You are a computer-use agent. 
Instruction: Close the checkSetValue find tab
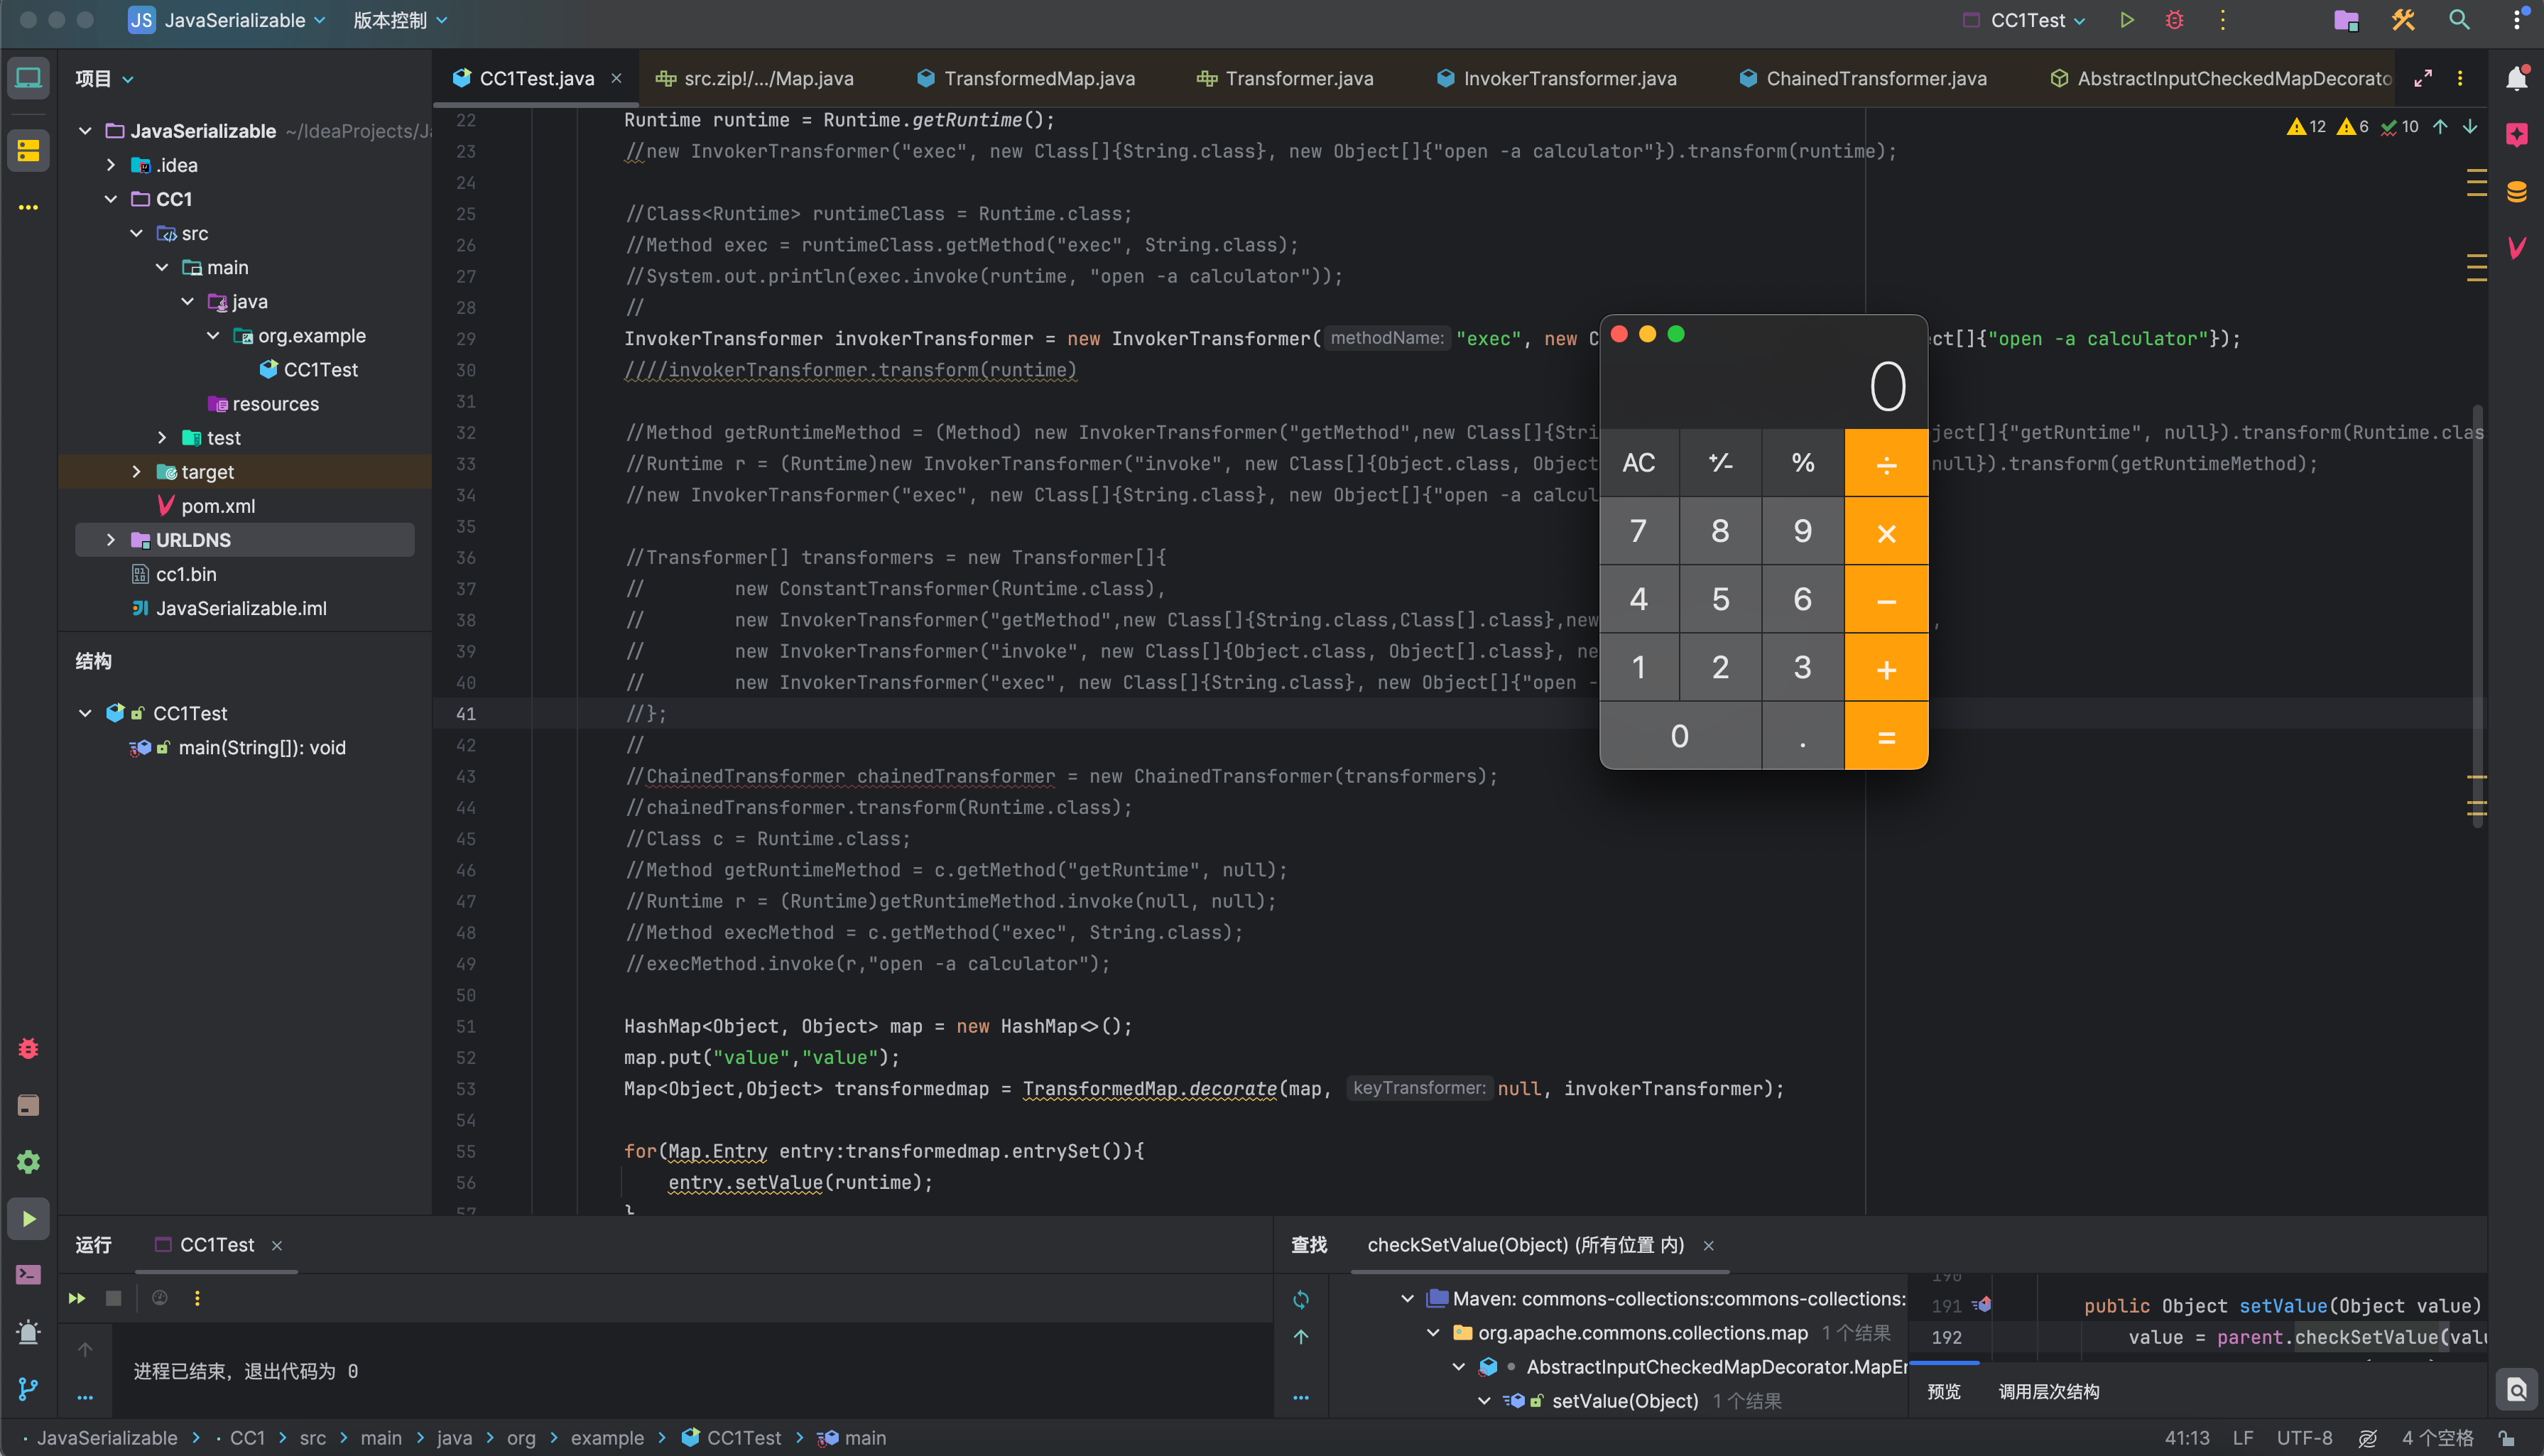(1708, 1246)
